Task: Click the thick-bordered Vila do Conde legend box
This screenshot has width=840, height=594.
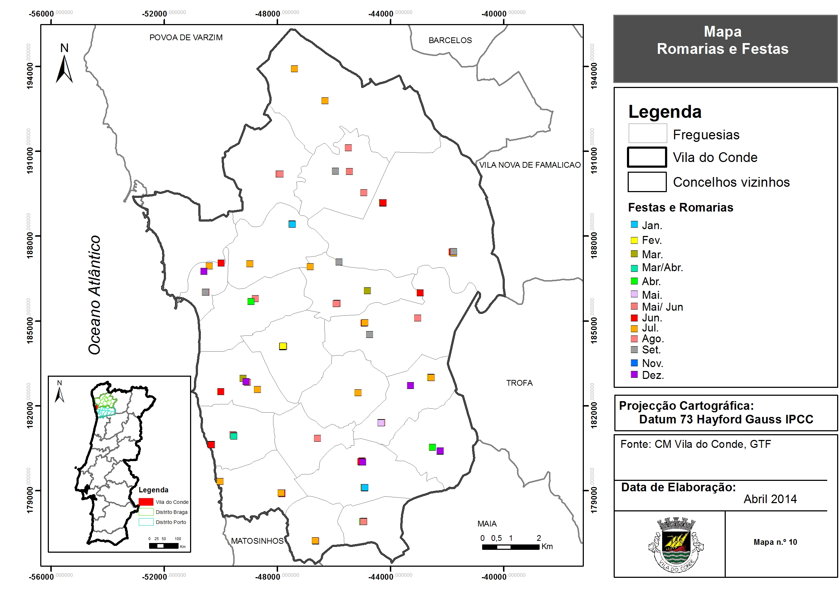Action: click(x=647, y=157)
